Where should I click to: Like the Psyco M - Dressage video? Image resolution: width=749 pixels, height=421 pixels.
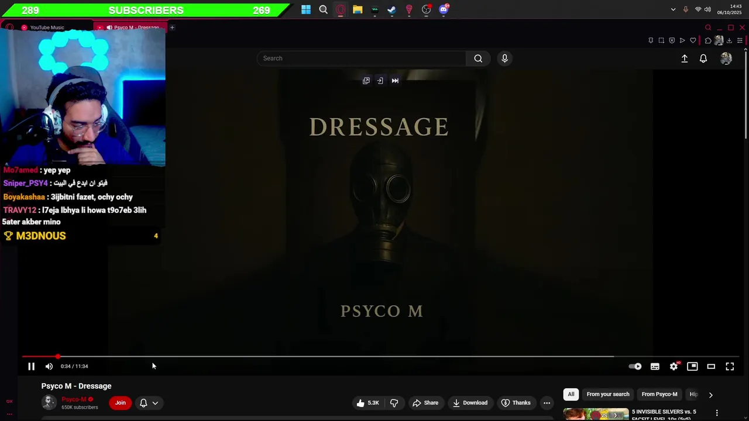(367, 403)
